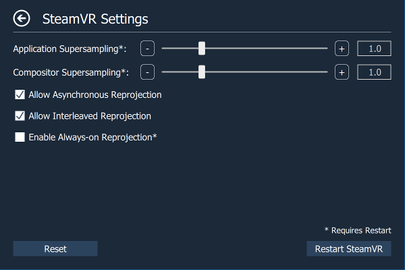This screenshot has width=405, height=270.
Task: Decrease Compositor Supersampling with minus button
Action: click(x=148, y=72)
